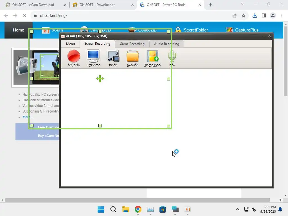
Task: Click the vertical page scrollbar
Action: (x=285, y=61)
